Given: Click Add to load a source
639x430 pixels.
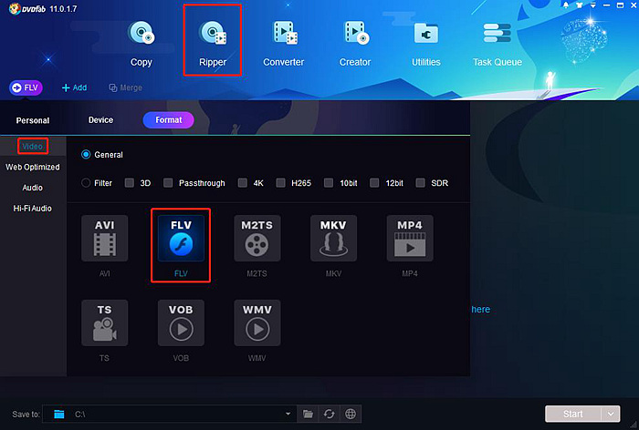Looking at the screenshot, I should (74, 87).
